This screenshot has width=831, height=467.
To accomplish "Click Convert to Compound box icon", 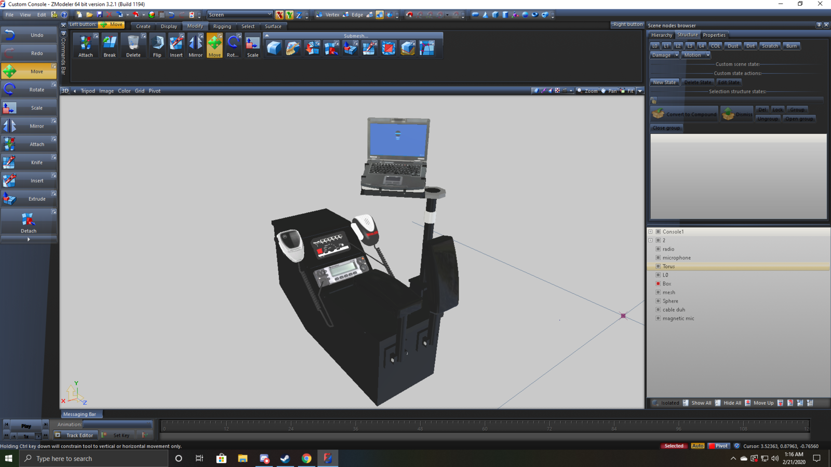I will pyautogui.click(x=659, y=114).
